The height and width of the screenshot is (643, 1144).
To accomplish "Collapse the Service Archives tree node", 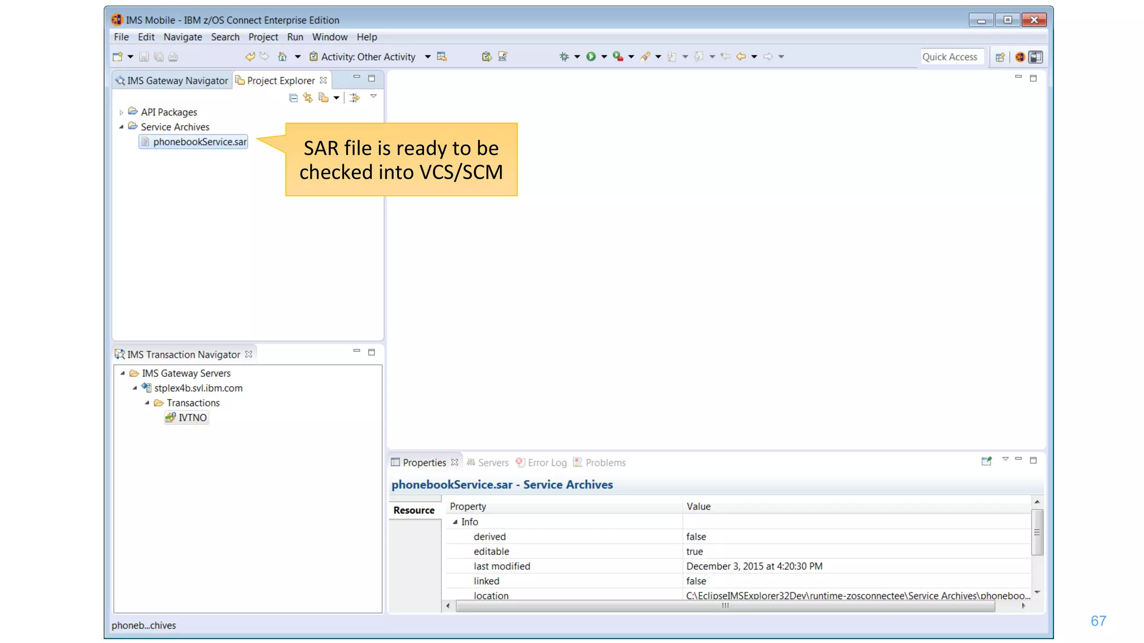I will tap(121, 127).
